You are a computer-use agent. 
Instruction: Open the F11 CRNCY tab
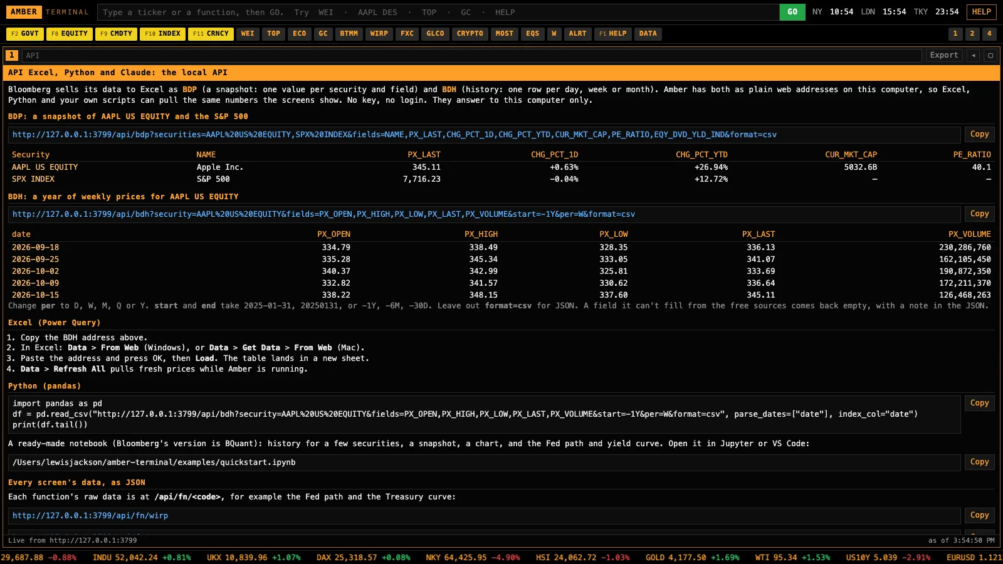[211, 34]
